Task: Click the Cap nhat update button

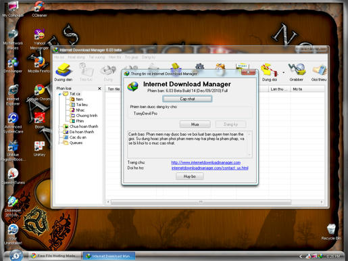Action: coord(187,99)
